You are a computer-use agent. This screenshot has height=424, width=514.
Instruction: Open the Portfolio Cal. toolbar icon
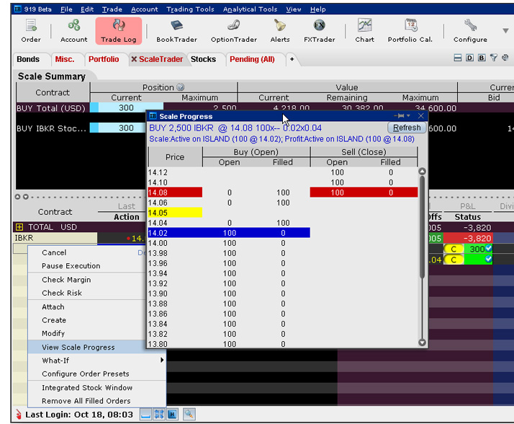click(x=410, y=31)
